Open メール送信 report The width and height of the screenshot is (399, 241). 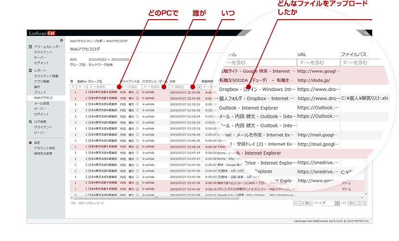pos(41,104)
